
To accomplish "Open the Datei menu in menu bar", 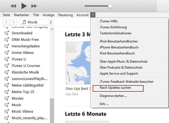I will tap(6, 15).
